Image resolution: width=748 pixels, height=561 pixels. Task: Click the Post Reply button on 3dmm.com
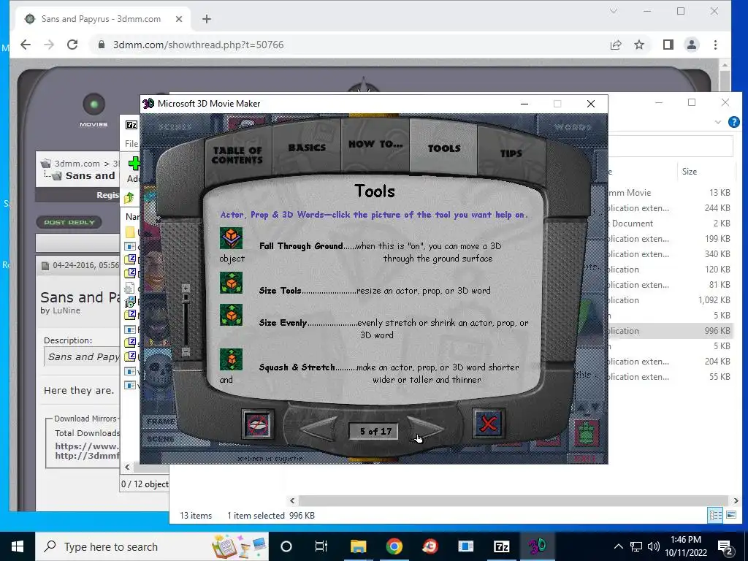point(69,222)
